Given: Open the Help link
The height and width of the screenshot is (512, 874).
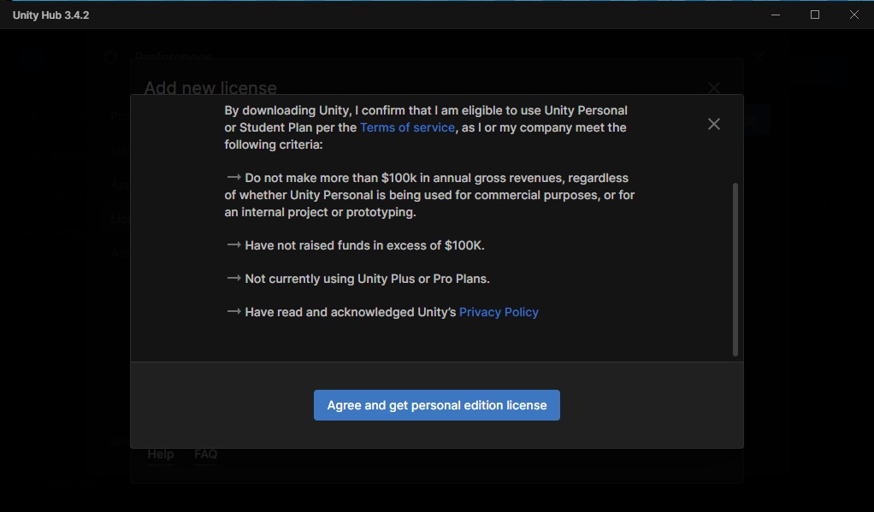Looking at the screenshot, I should tap(161, 454).
